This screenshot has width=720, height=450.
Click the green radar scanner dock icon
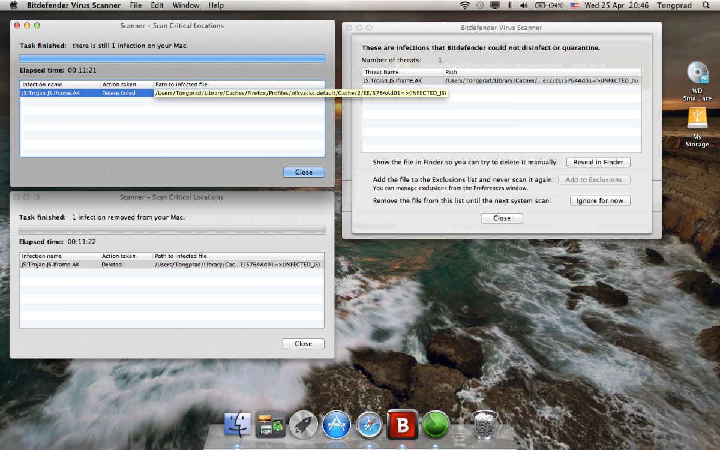click(436, 425)
